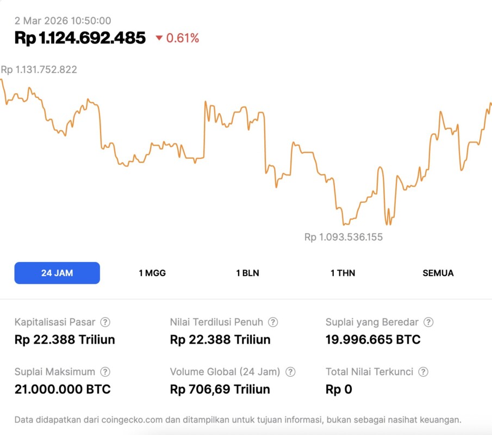Click the chart high label Rp 1.131.752.822
The width and height of the screenshot is (492, 435).
[39, 70]
